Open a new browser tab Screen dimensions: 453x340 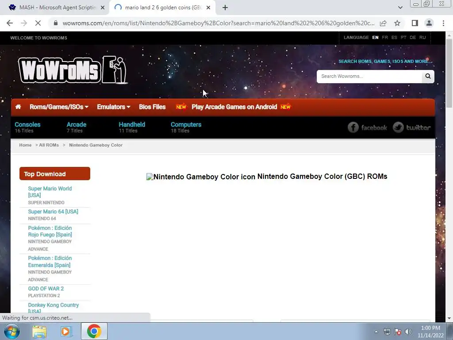[x=225, y=8]
